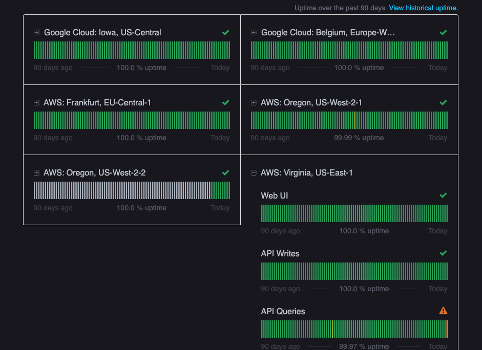Click the API Queries component label

click(283, 311)
